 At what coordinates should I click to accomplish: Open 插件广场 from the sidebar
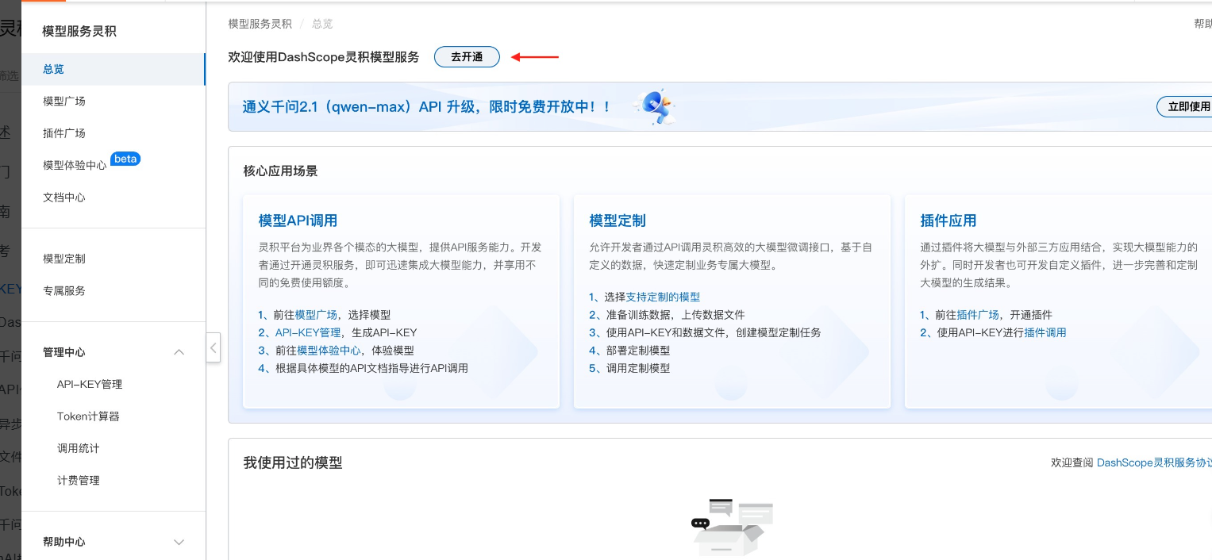pos(63,132)
